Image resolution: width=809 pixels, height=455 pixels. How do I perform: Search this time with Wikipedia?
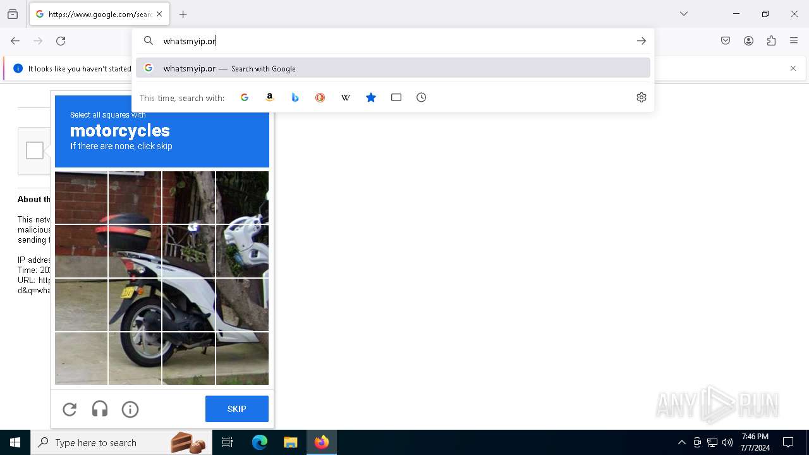(x=346, y=97)
